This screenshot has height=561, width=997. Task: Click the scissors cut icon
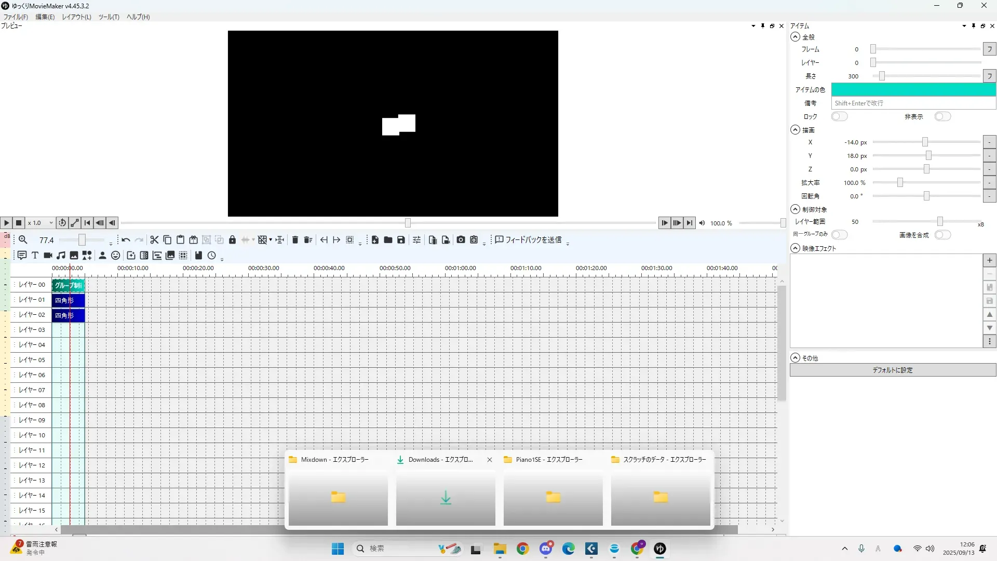[154, 240]
